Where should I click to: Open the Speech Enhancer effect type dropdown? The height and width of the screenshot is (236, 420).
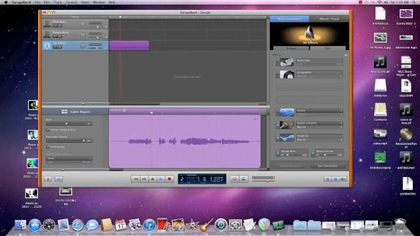click(x=320, y=123)
